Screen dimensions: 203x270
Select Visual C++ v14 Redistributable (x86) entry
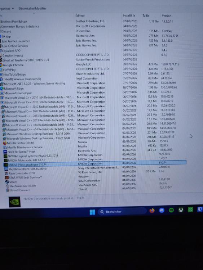coord(41,129)
